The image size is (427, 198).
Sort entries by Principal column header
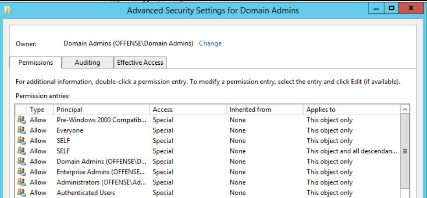click(x=101, y=109)
